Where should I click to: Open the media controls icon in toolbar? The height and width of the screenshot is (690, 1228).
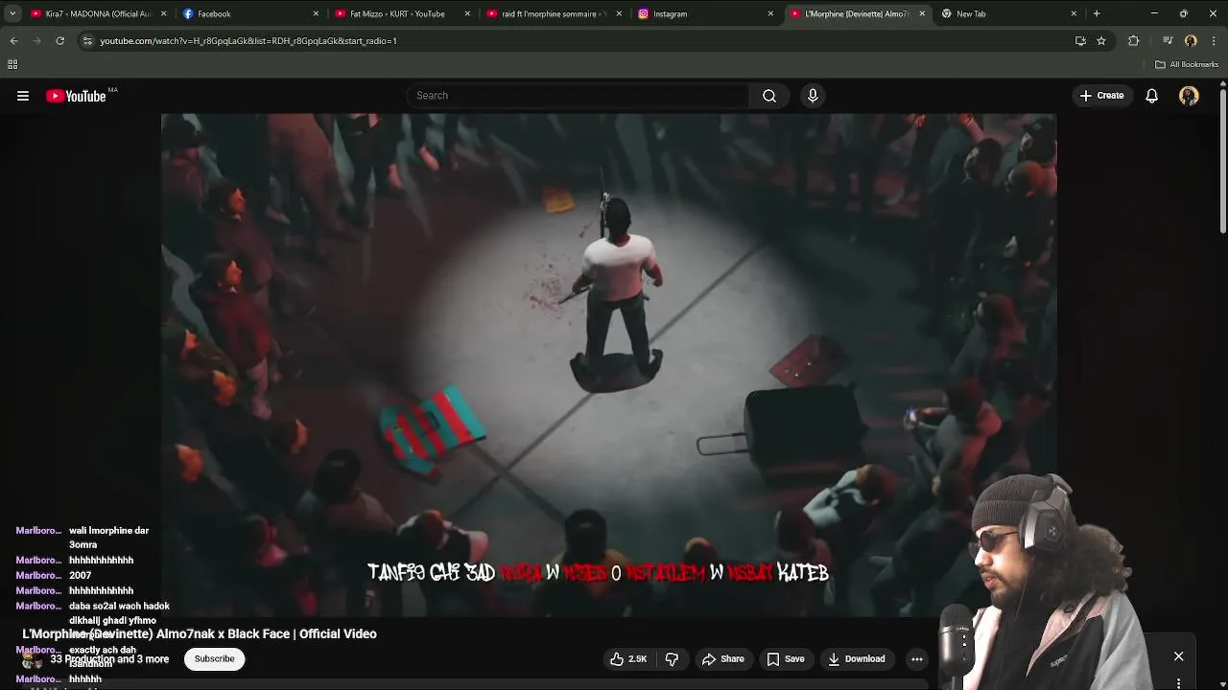coord(1168,40)
